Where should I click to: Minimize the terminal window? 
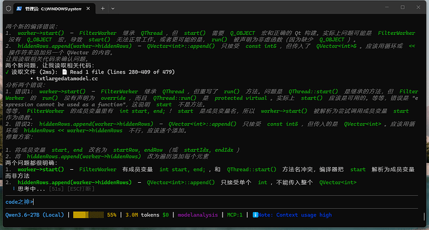point(387,7)
